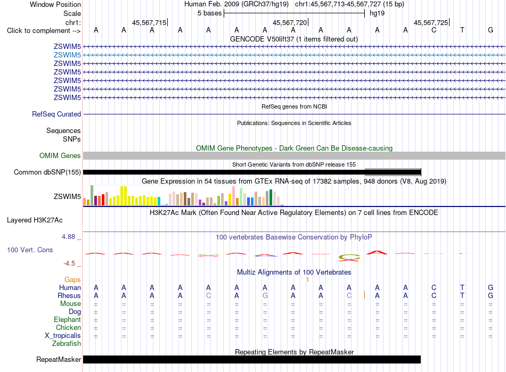The height and width of the screenshot is (372, 506).
Task: Open the GENCODE V50lift37 track title
Action: click(294, 39)
